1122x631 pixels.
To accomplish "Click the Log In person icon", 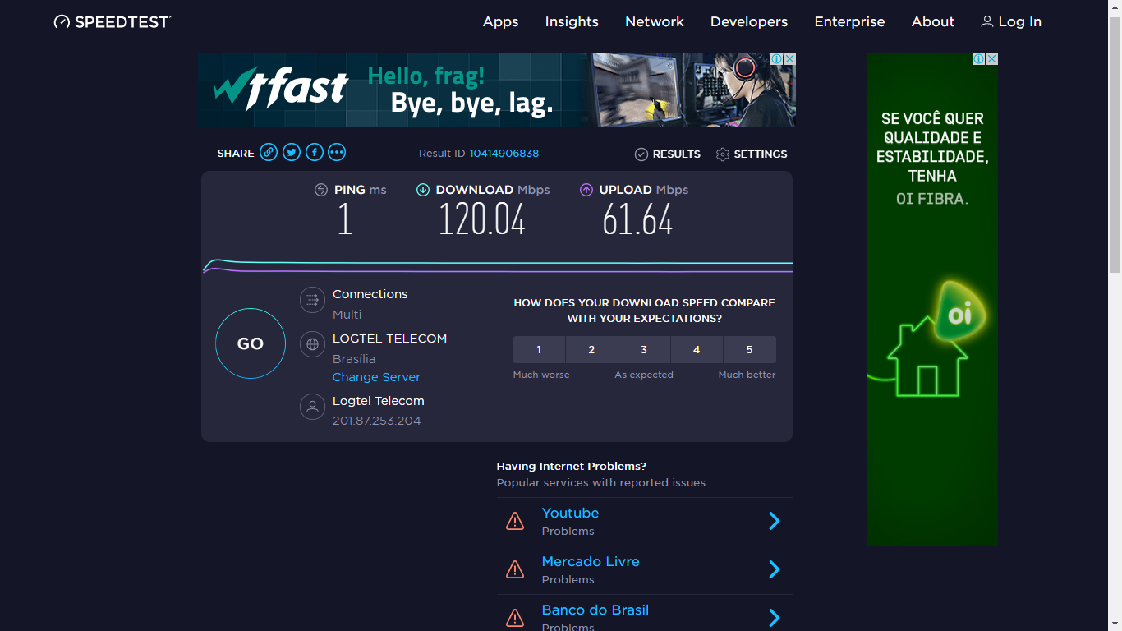I will tap(987, 22).
